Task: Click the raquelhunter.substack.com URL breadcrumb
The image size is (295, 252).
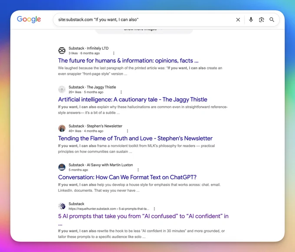Action: click(109, 209)
